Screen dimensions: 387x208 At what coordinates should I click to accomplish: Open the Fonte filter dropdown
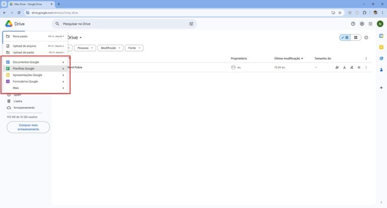tap(134, 48)
